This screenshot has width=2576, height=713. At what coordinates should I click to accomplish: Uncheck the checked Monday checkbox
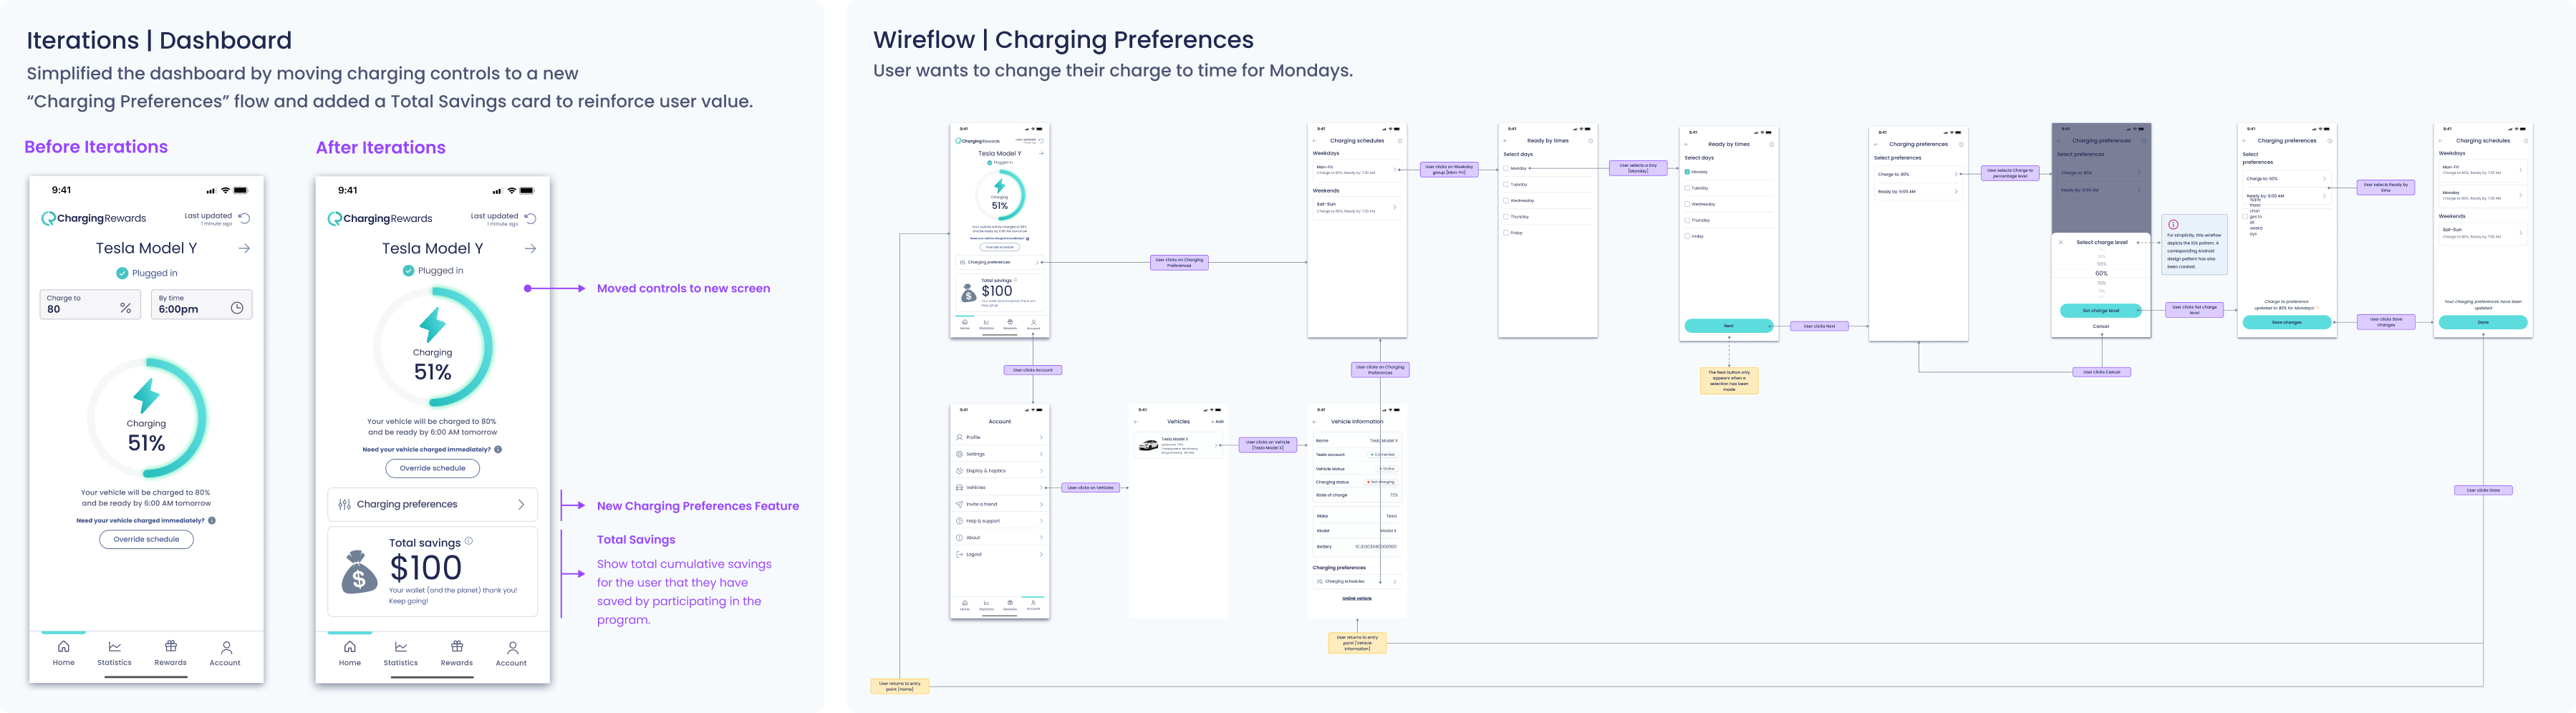[x=1688, y=172]
